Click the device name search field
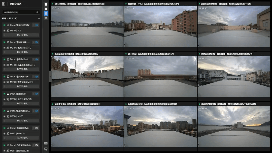Image resolution: width=272 pixels, height=153 pixels. tap(21, 12)
